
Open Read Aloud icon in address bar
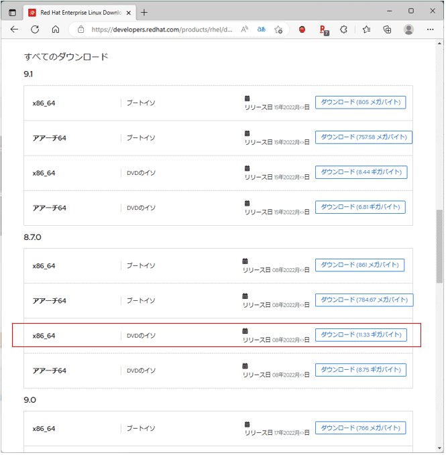pos(245,29)
